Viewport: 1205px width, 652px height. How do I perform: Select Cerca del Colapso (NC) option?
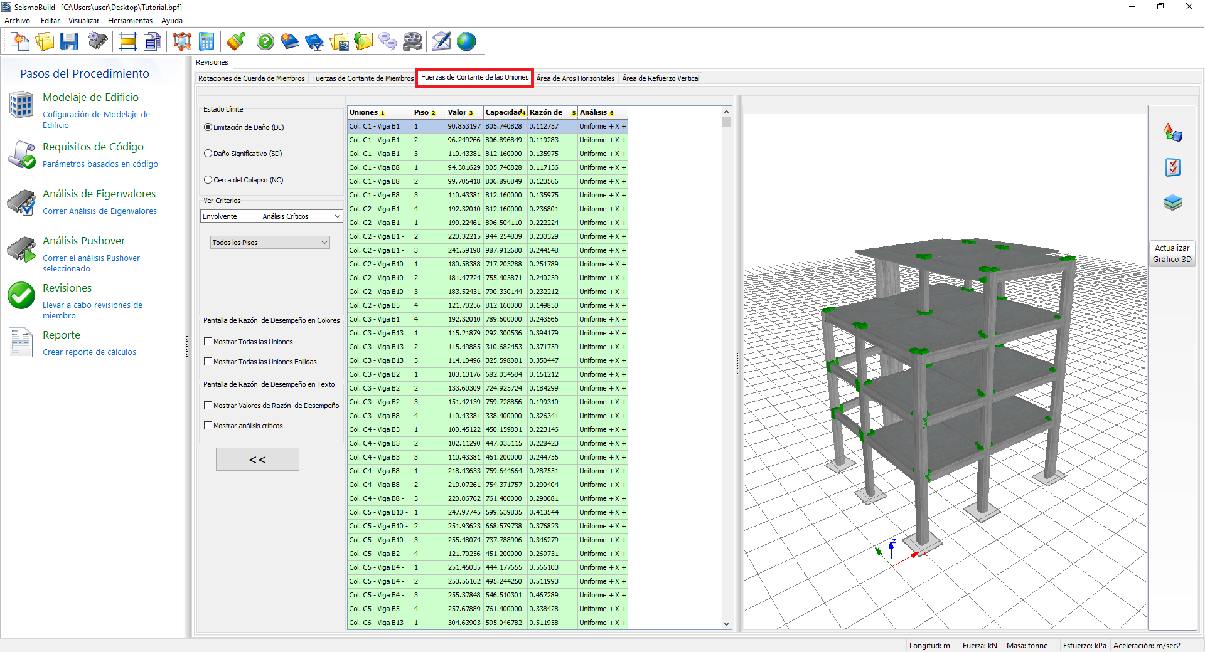(208, 180)
